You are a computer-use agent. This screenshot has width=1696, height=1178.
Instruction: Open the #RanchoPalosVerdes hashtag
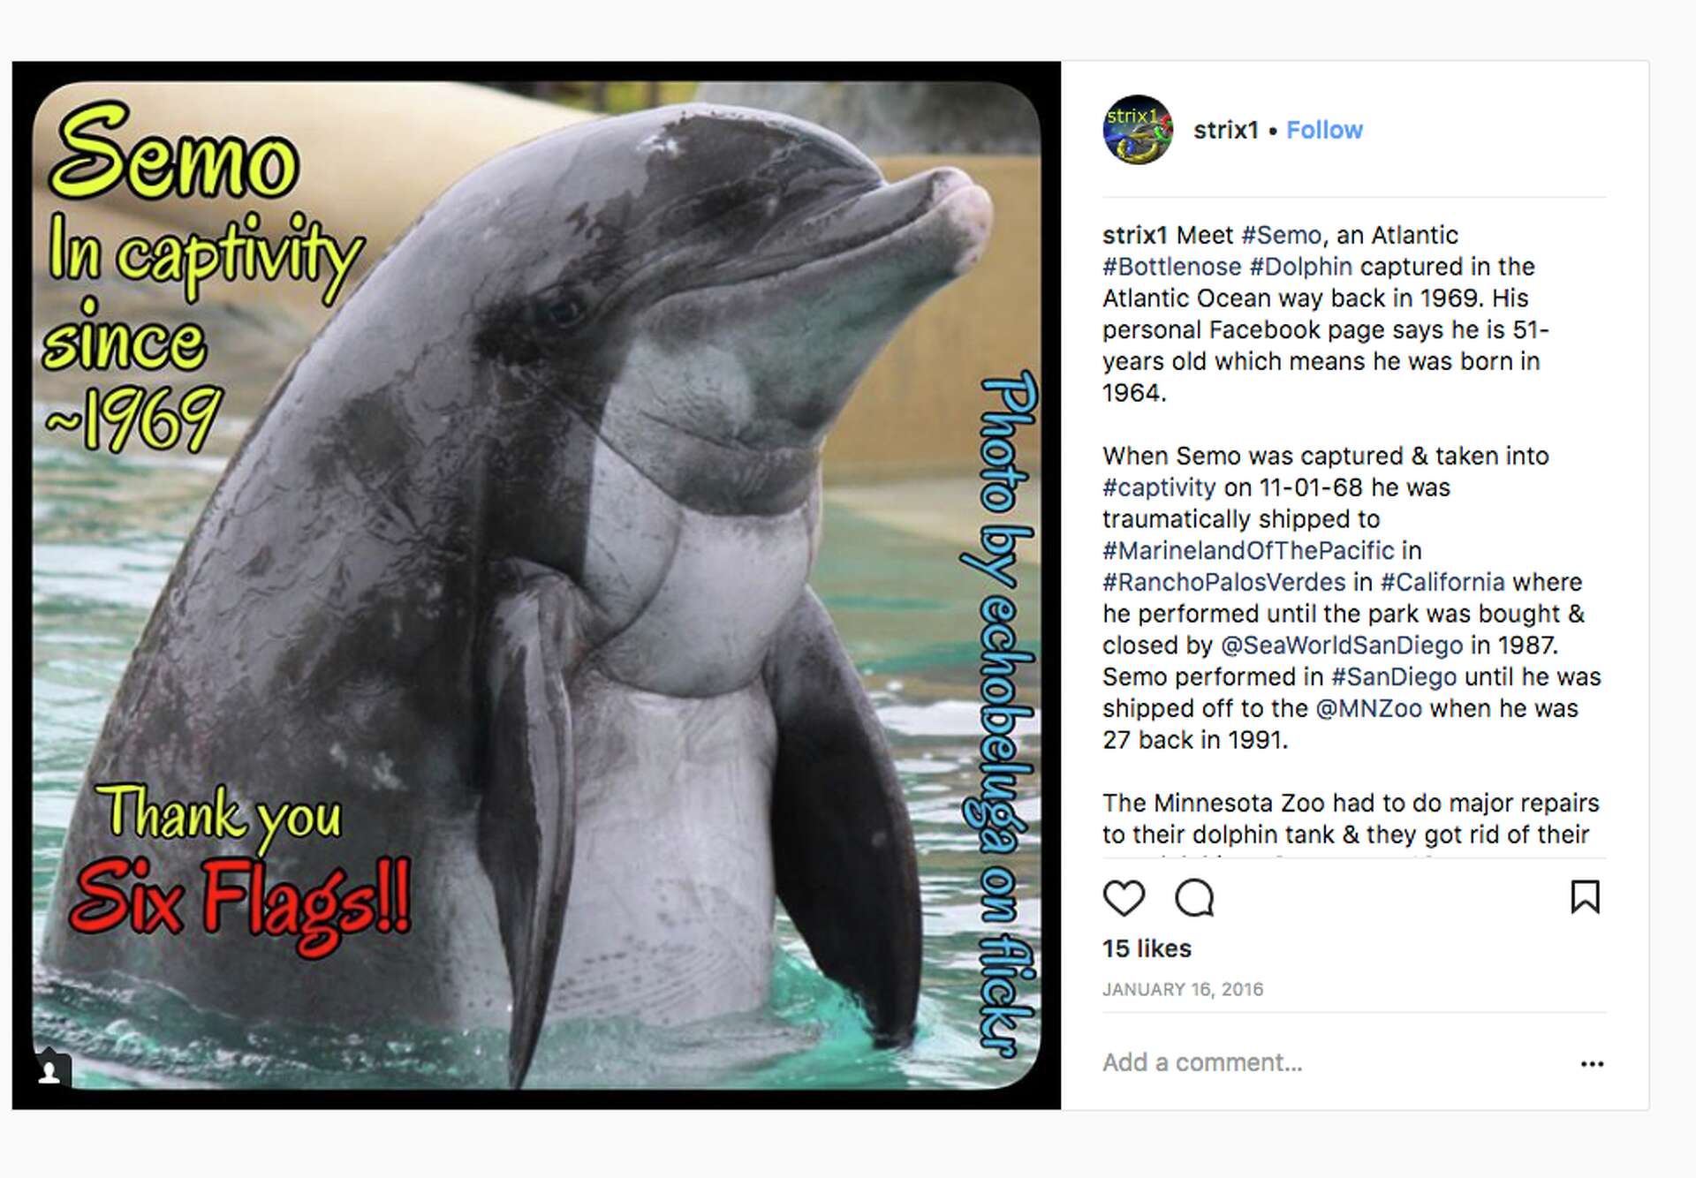pyautogui.click(x=1223, y=583)
